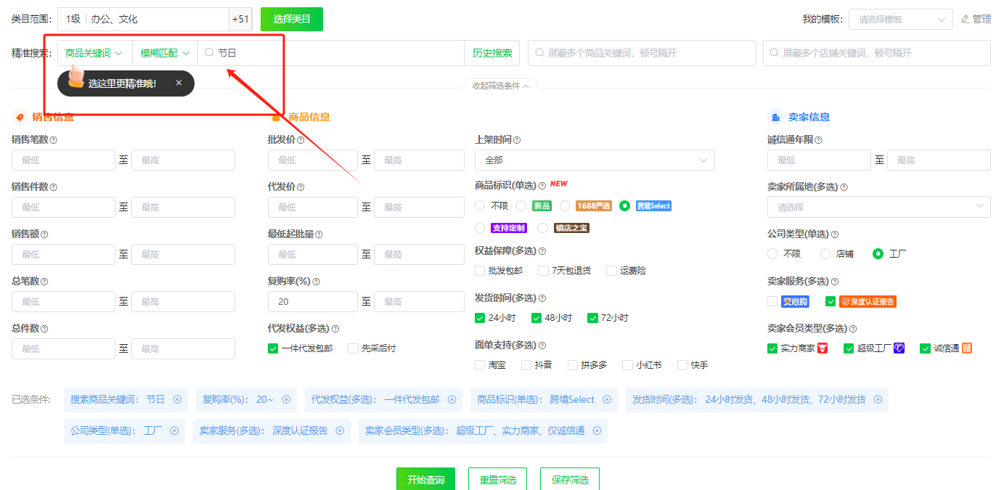Dismiss the 选这里更精准哦 tooltip
The image size is (1004, 490).
point(179,83)
